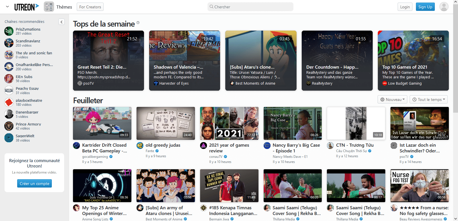Open Nurse Fog Test video thumbnail
The image size is (458, 221).
420,186
